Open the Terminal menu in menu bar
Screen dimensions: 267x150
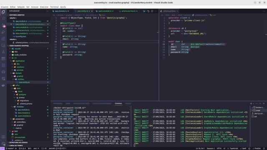(x=54, y=7)
